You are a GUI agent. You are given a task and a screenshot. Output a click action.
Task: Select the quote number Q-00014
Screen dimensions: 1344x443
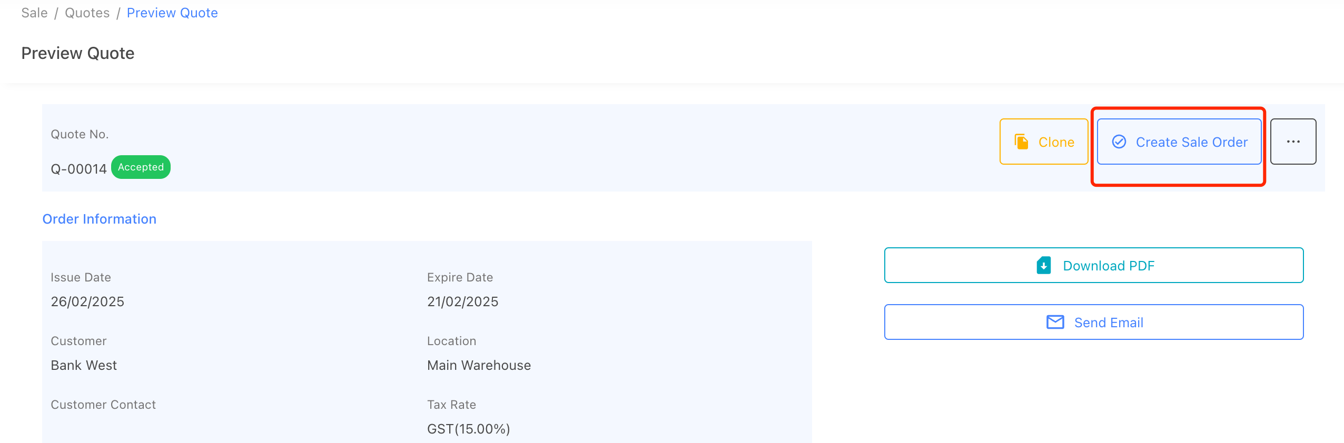click(x=78, y=169)
